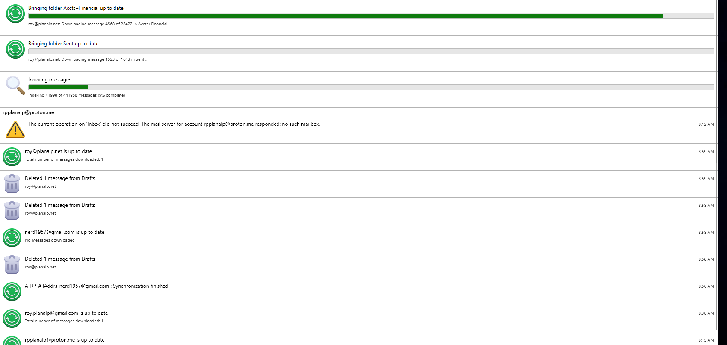Select 'Downloading message 4568 of 22422' status line
The width and height of the screenshot is (727, 345).
[99, 24]
